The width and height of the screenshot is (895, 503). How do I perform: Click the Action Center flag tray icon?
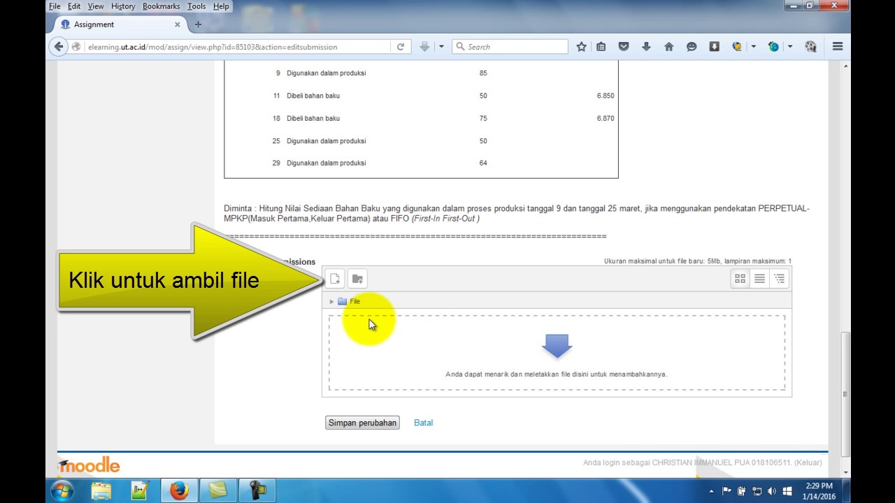coord(726,491)
